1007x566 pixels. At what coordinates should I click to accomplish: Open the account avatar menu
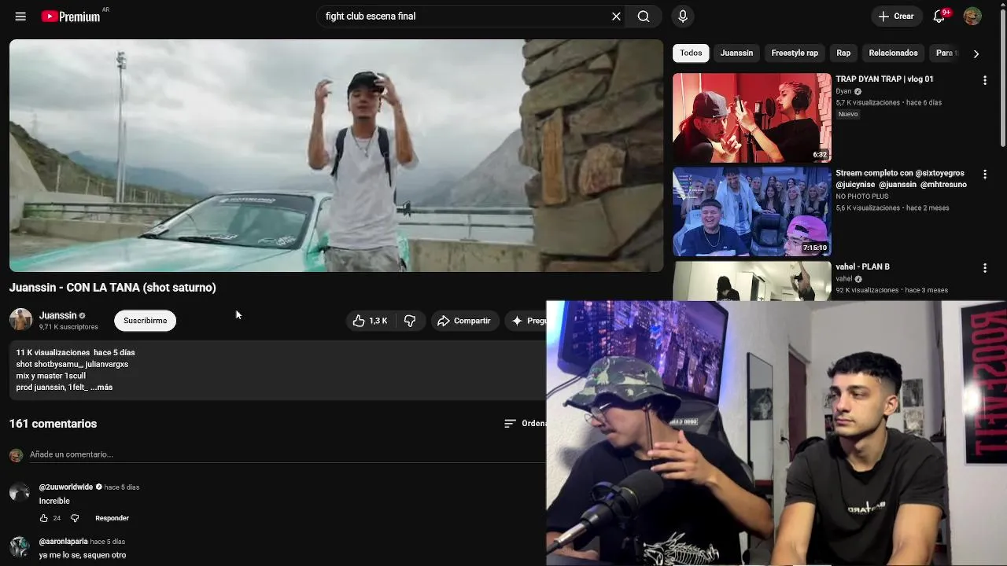pyautogui.click(x=972, y=17)
